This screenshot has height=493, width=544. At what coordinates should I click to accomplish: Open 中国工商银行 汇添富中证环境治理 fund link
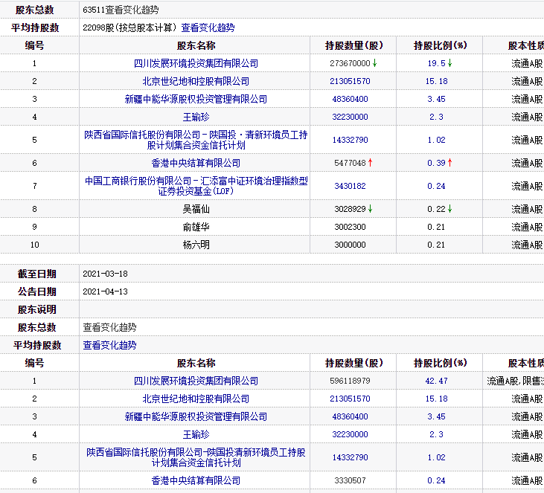(x=196, y=186)
